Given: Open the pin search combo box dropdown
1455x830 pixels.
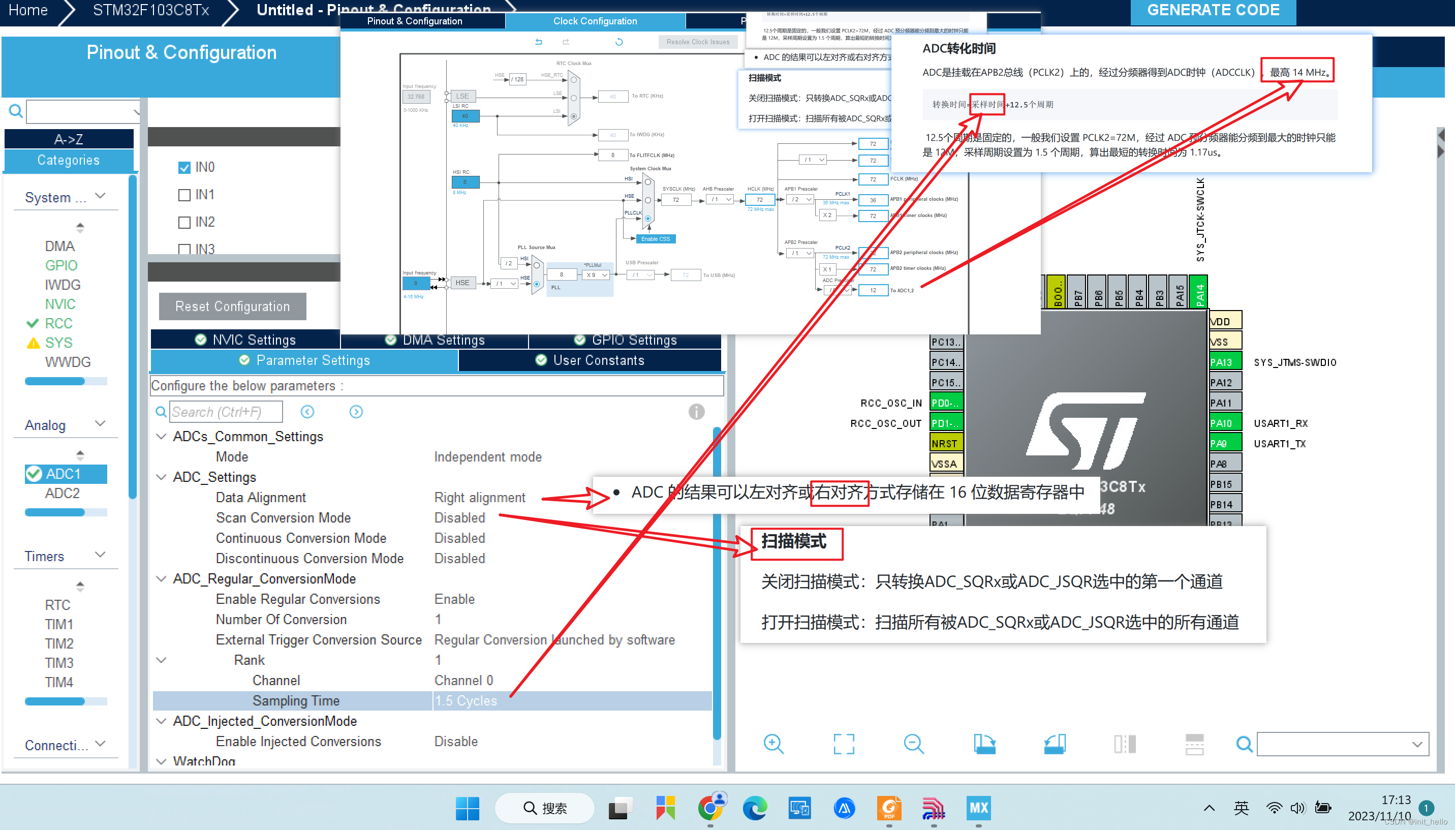Looking at the screenshot, I should (x=1417, y=744).
